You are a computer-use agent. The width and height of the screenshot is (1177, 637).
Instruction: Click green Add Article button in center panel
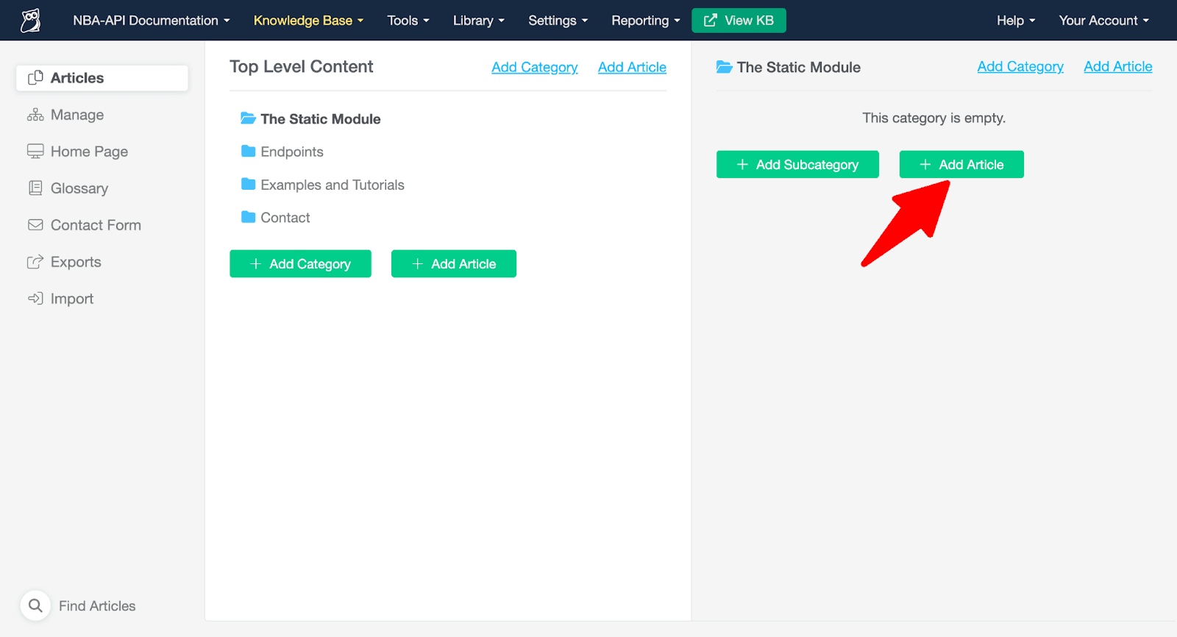click(x=454, y=263)
